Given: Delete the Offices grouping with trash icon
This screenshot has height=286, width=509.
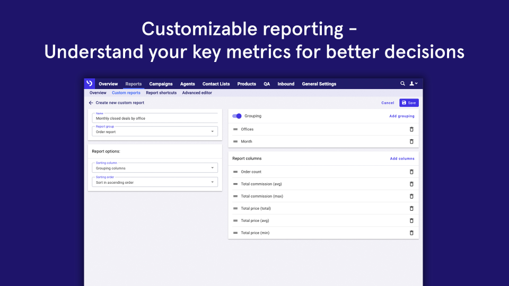Looking at the screenshot, I should (x=411, y=129).
